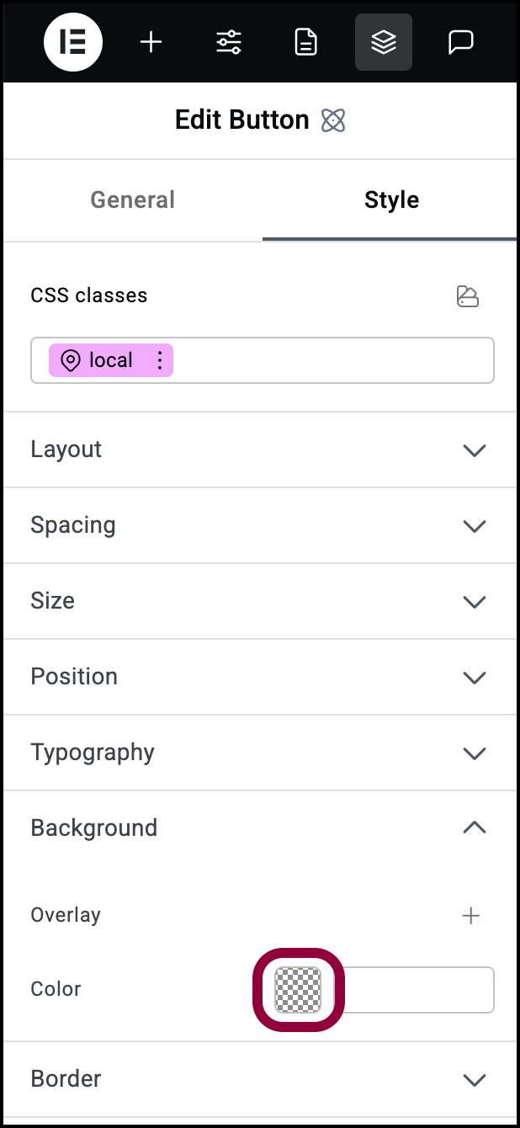
Task: Open the notes comment bubble icon
Action: (460, 42)
